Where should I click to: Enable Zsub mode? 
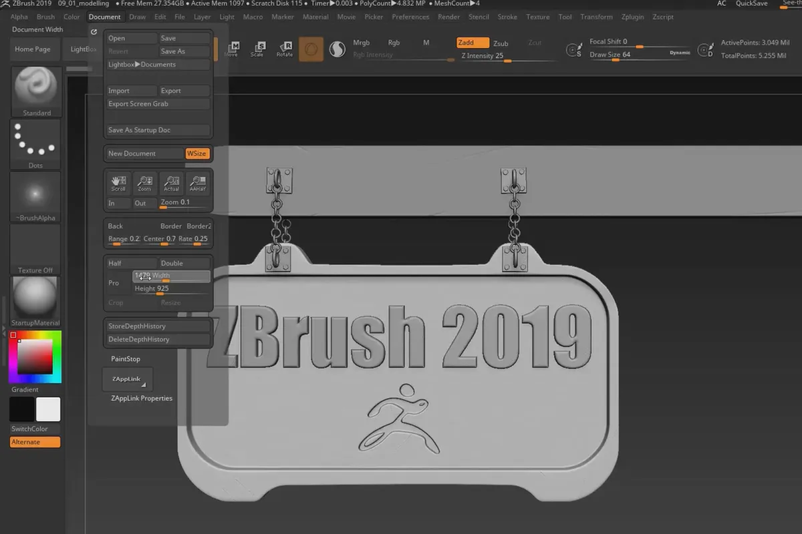[501, 43]
